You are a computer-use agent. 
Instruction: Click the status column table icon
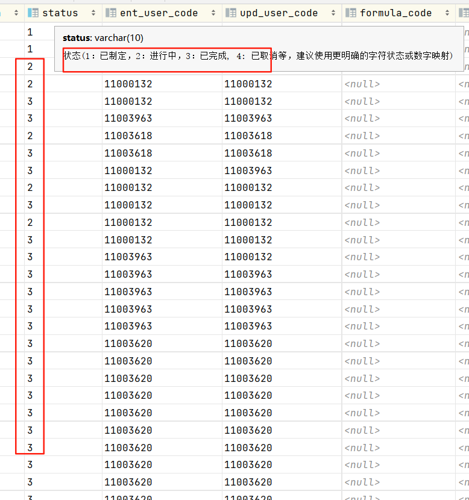tap(33, 13)
